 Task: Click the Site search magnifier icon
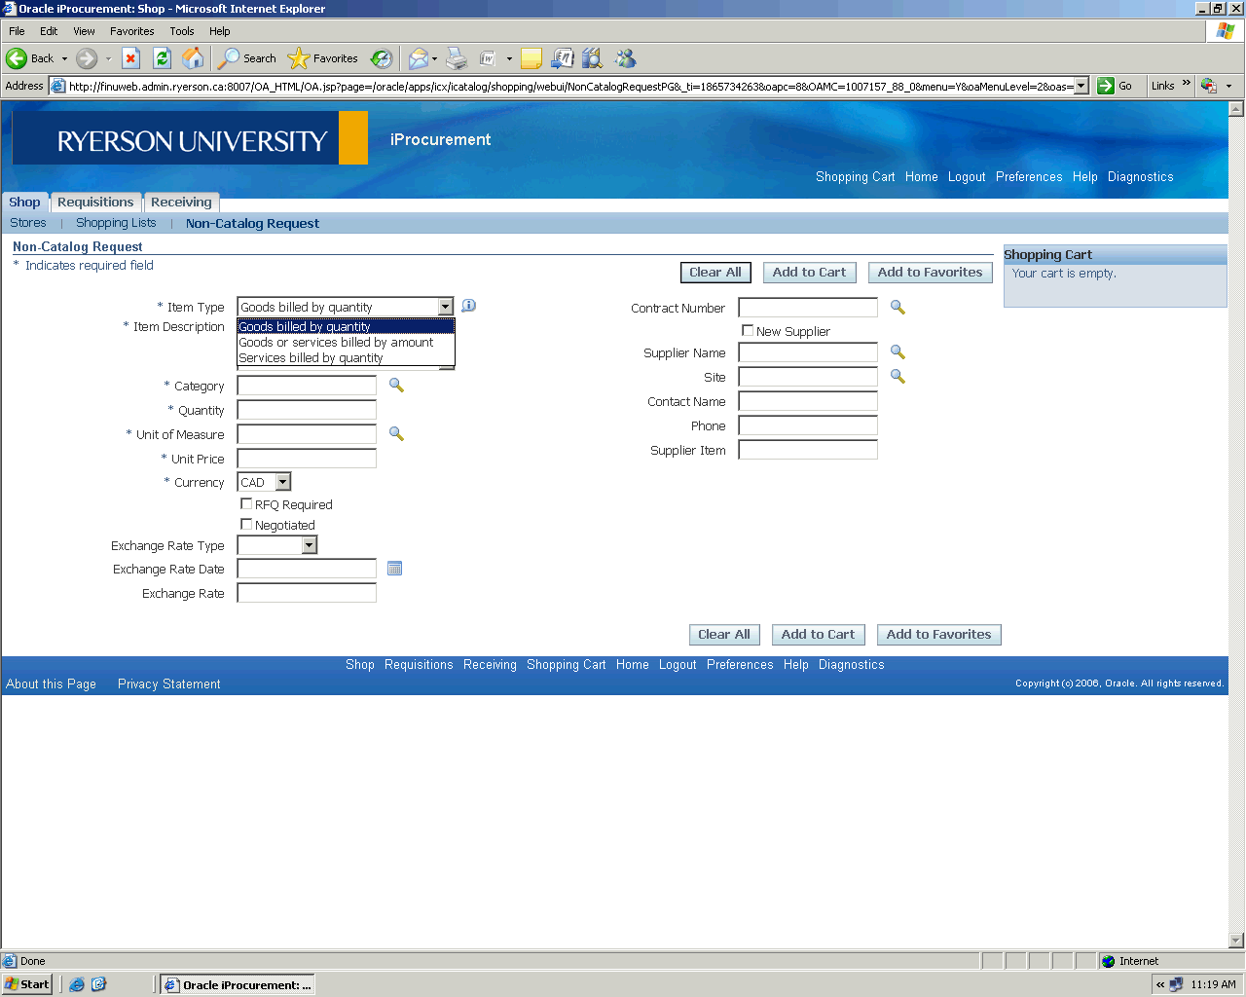click(x=898, y=377)
